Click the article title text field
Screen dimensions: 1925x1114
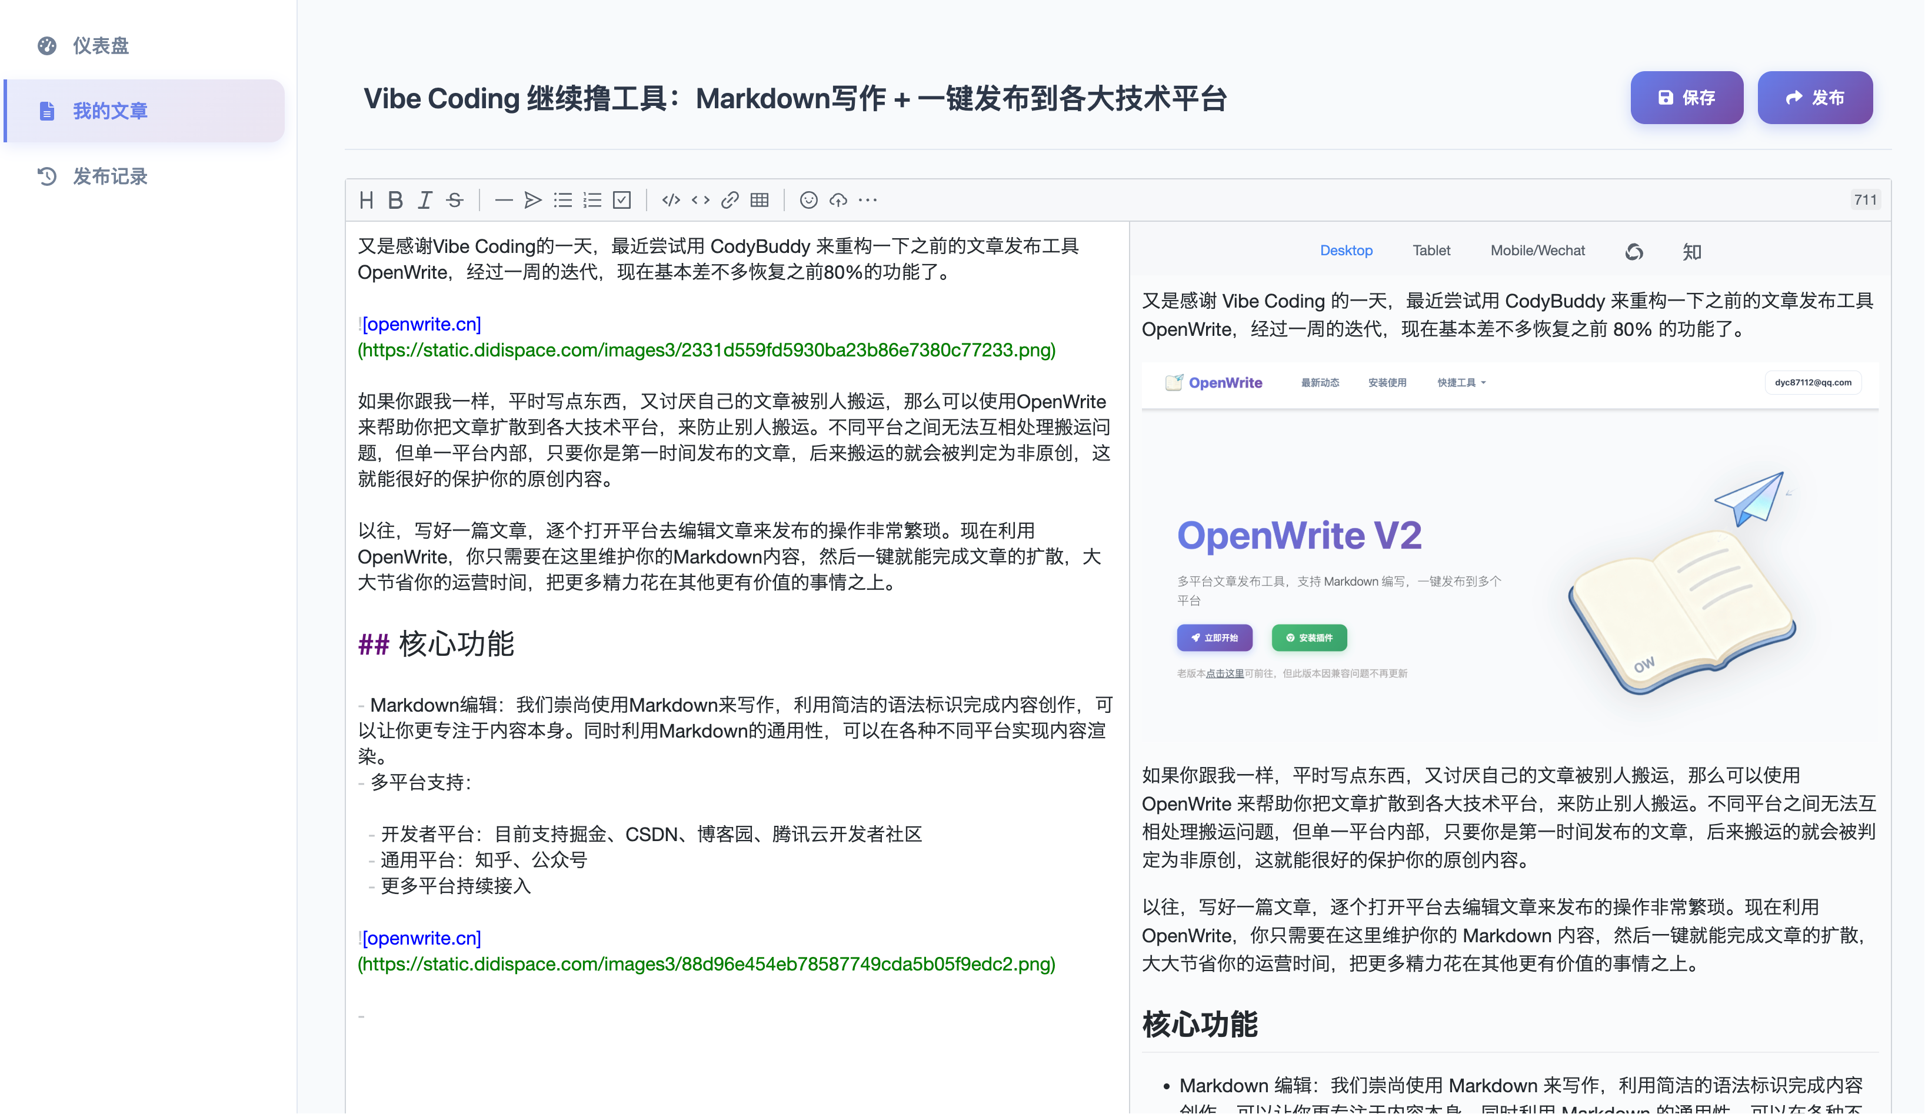point(794,98)
